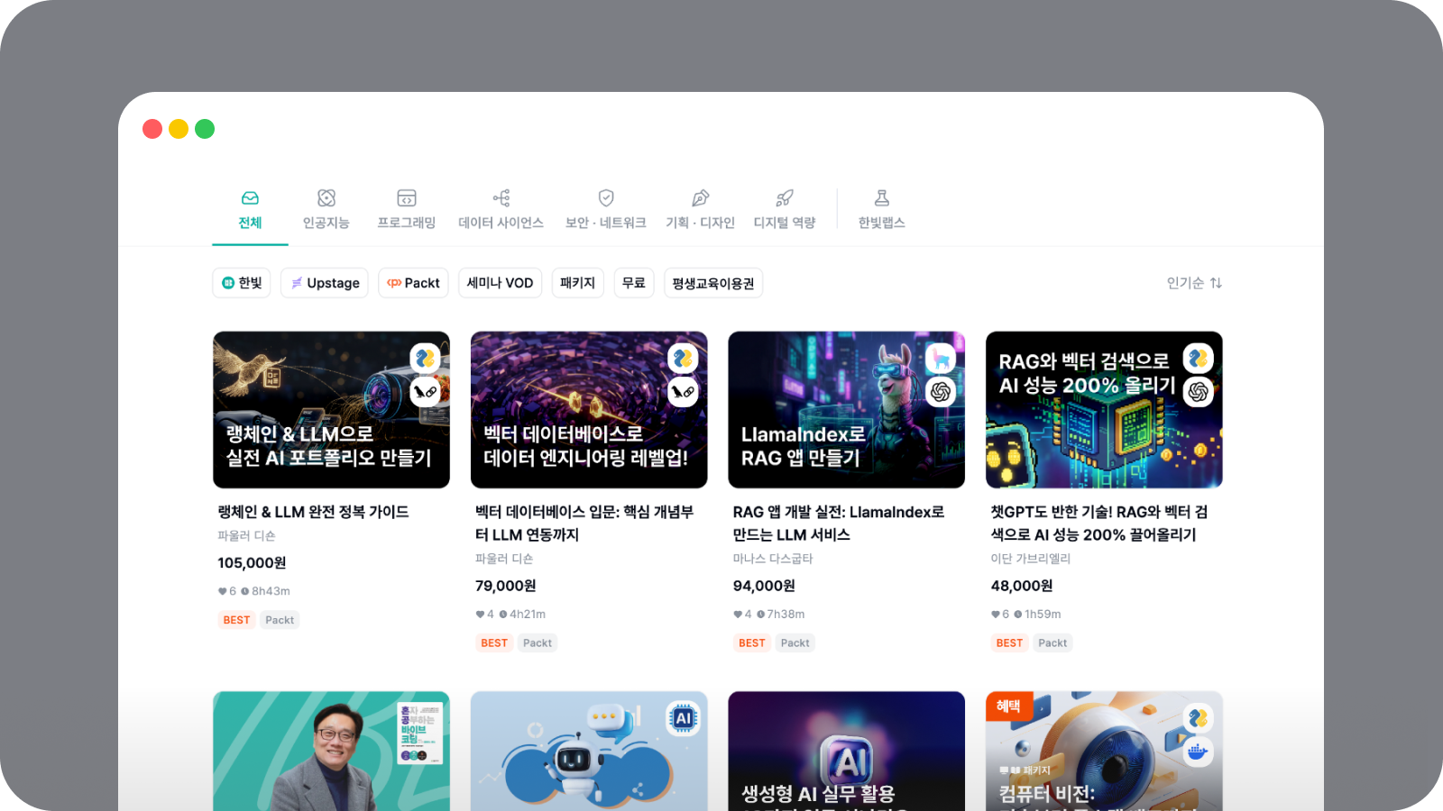This screenshot has height=811, width=1443.
Task: Click the 94,000원 price
Action: tap(764, 586)
